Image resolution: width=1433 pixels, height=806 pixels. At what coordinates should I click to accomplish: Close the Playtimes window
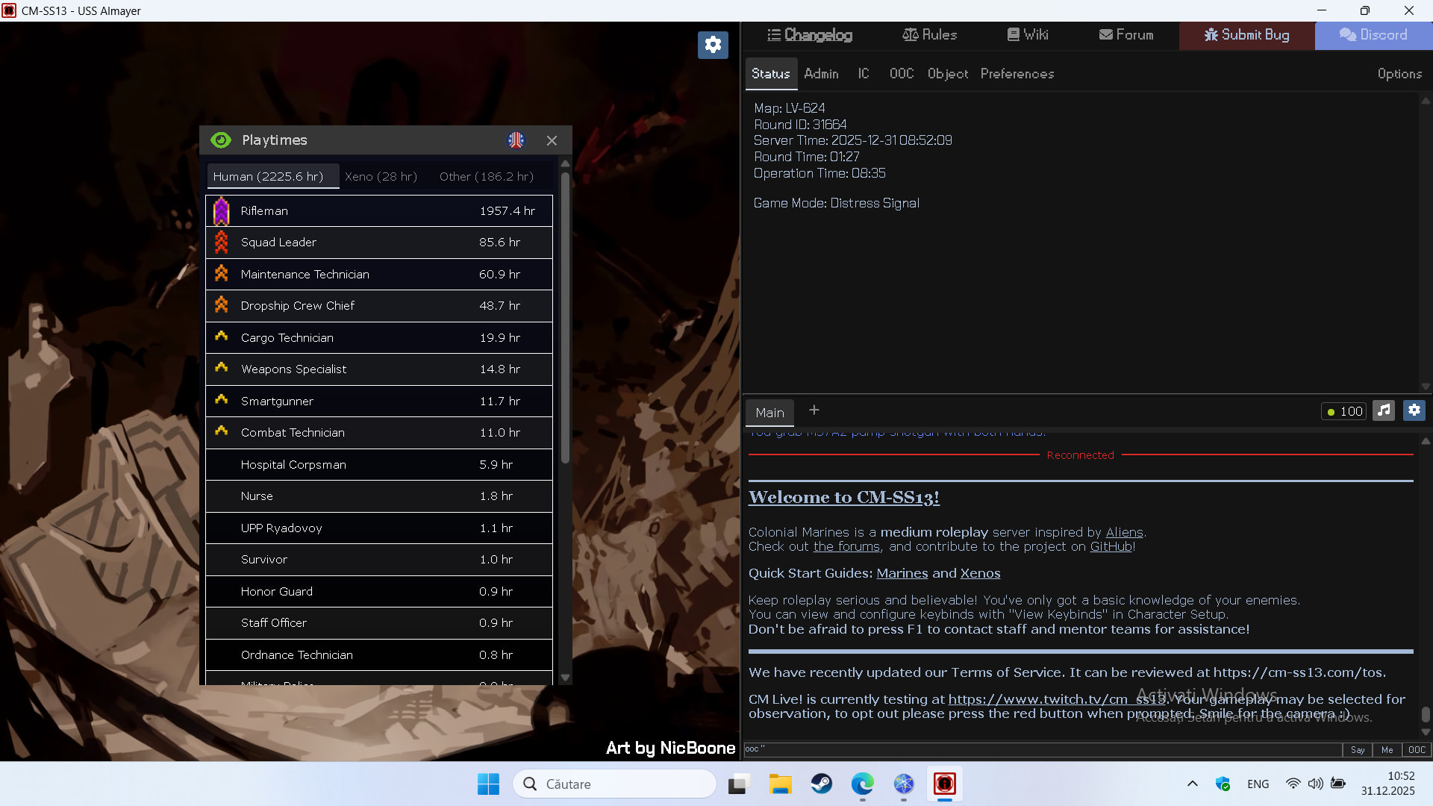(x=552, y=140)
